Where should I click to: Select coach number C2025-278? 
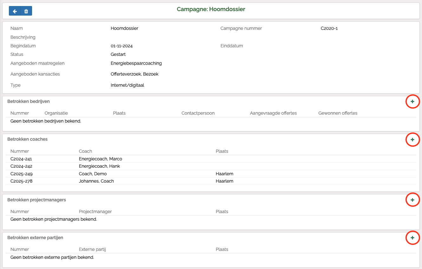(21, 181)
